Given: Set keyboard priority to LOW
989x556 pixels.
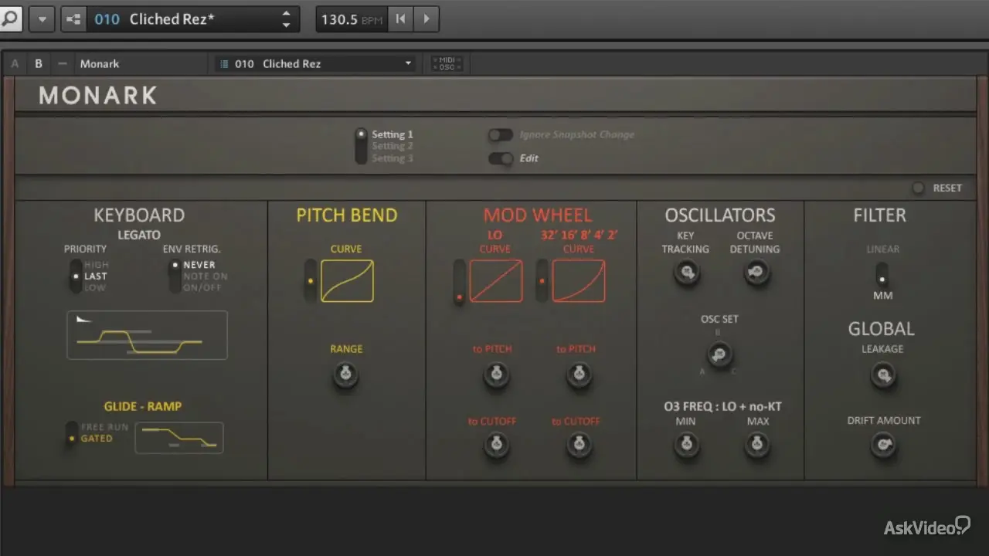Looking at the screenshot, I should point(95,288).
